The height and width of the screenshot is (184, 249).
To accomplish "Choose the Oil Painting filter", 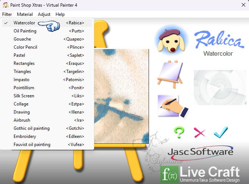I will click(47, 31).
